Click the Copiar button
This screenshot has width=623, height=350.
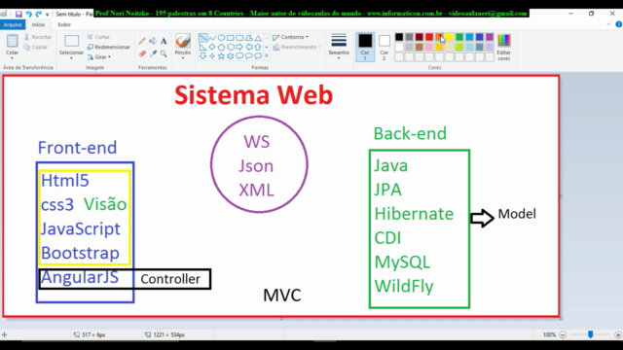36,47
